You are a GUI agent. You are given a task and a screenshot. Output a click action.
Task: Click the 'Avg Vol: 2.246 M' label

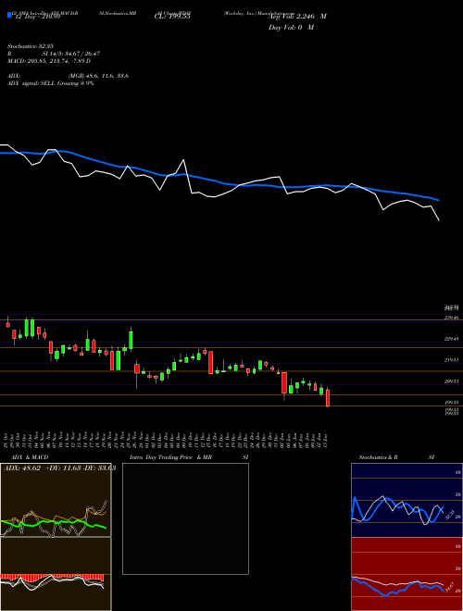(296, 17)
